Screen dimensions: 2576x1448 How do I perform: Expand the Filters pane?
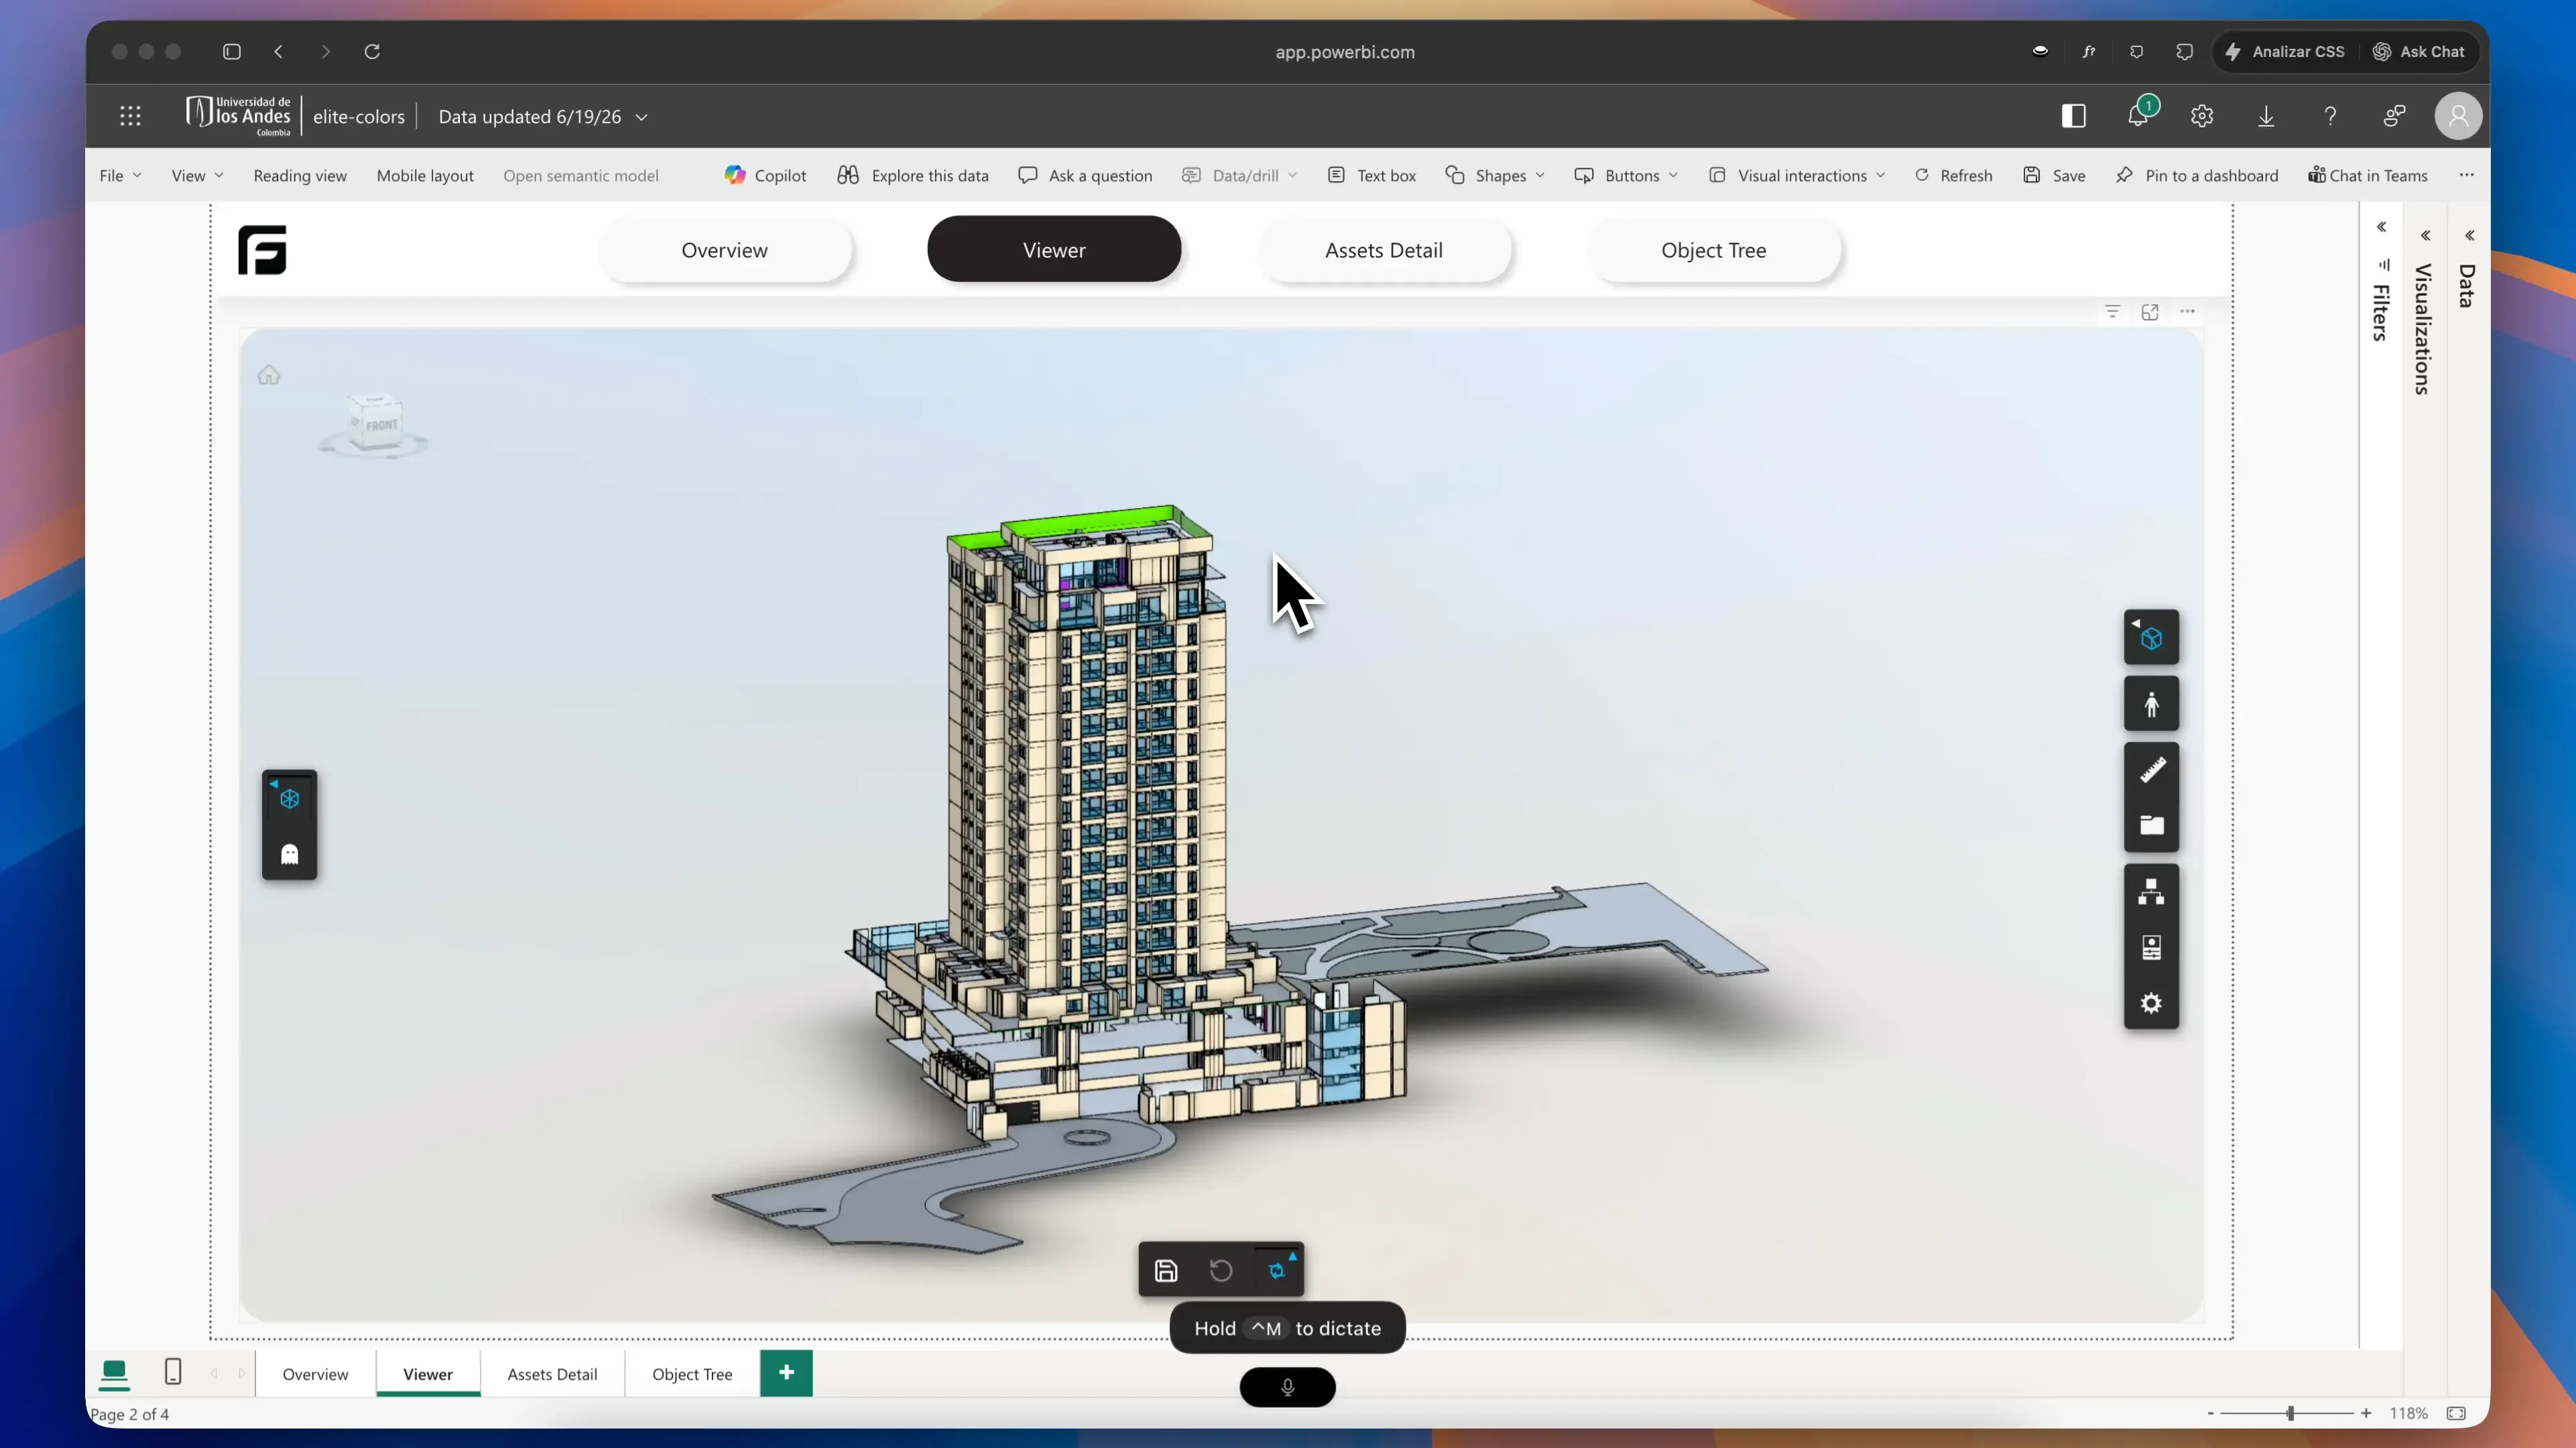(x=2382, y=227)
